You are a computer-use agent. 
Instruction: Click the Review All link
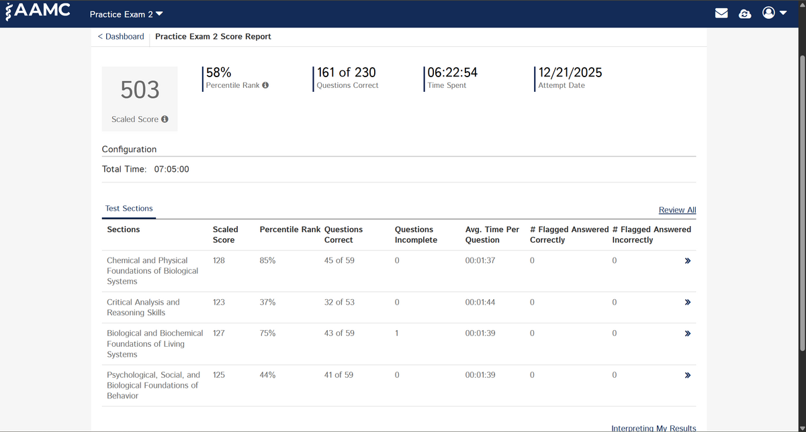tap(677, 210)
